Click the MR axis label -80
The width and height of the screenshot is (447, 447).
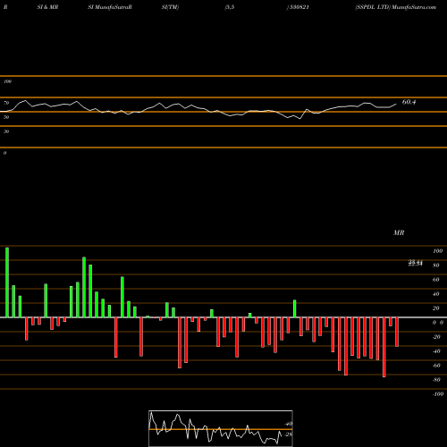[436, 380]
